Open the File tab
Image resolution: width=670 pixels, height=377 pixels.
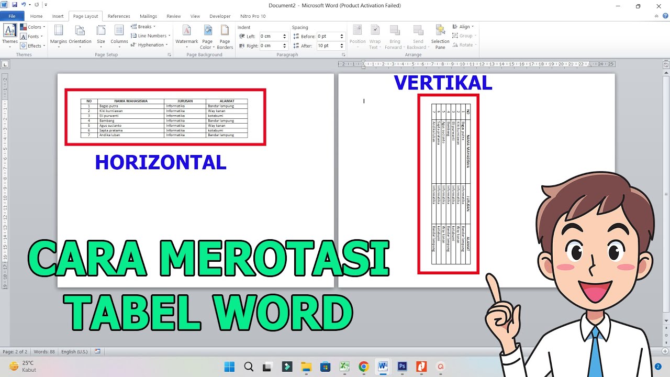coord(12,16)
